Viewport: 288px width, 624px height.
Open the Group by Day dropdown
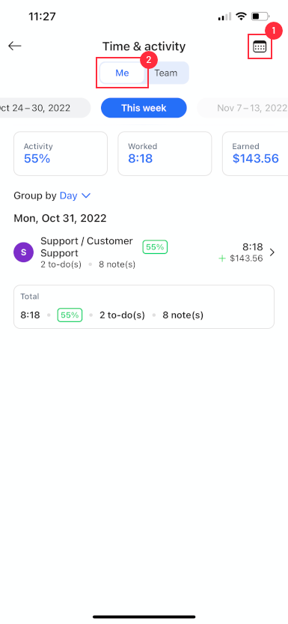pos(52,196)
